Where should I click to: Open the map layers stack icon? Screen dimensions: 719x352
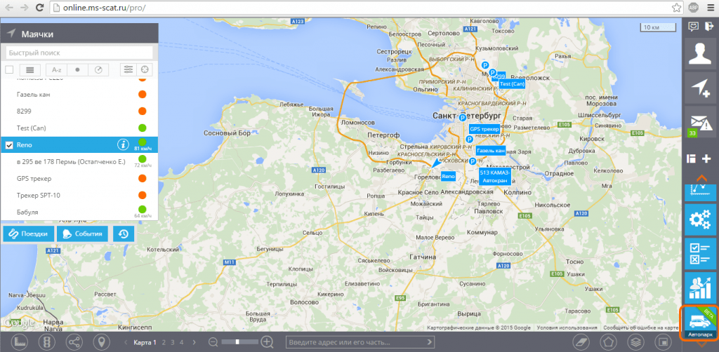coord(635,341)
